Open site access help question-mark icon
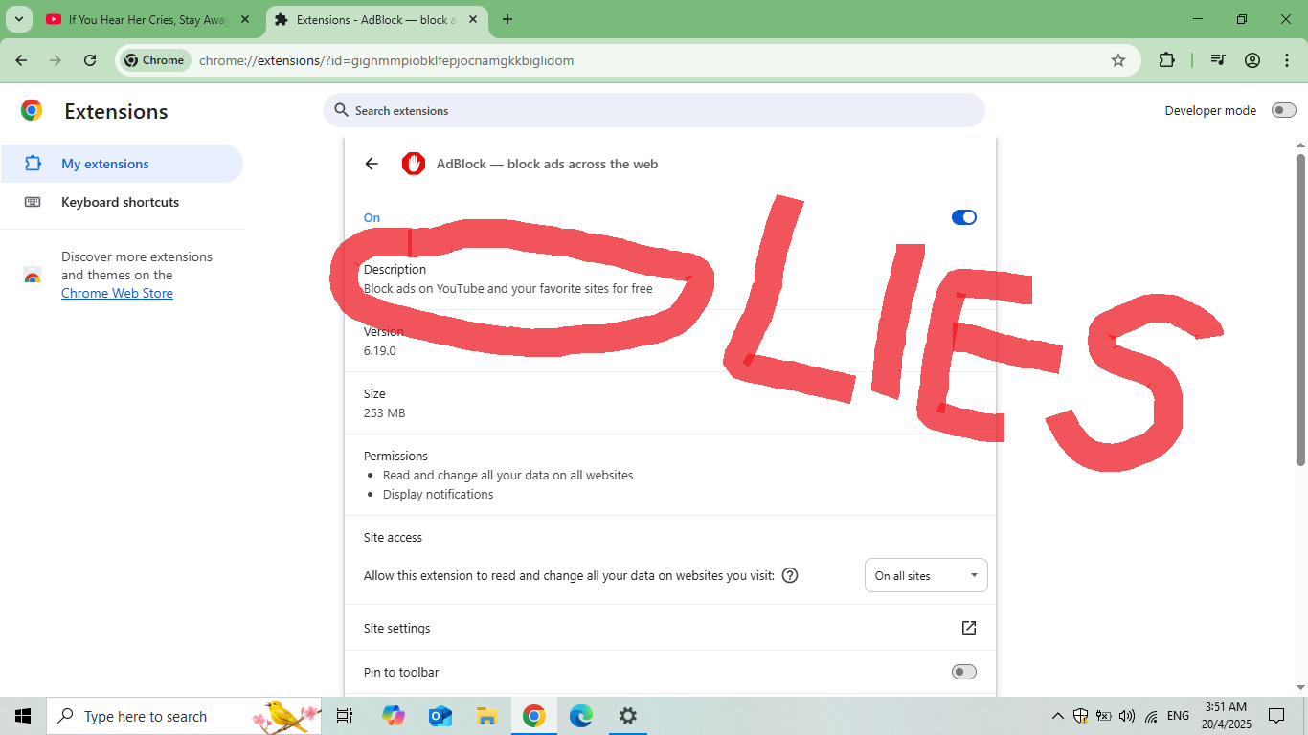 (x=790, y=575)
